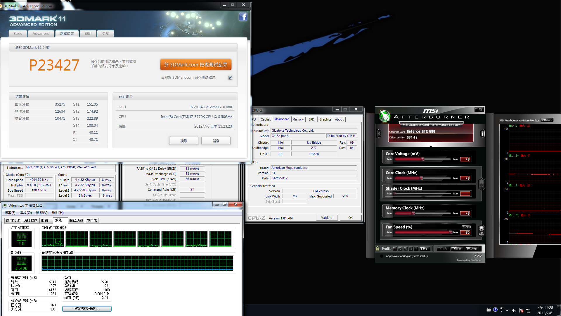Viewport: 561px width, 316px height.
Task: Switch to 使用者 tab in Task Manager
Action: (92, 221)
